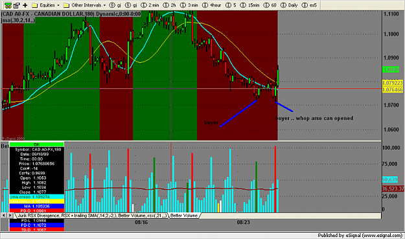Click the yellow 1.076466 price marker
Viewport: 405px width, 239px height.
tap(392, 89)
